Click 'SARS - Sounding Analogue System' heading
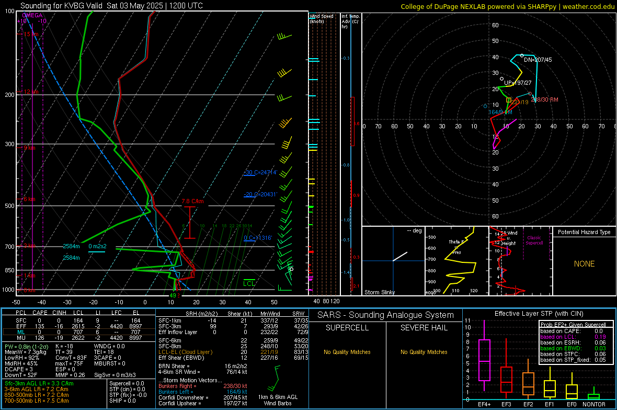Screen dimensions: 617x410 click(x=386, y=315)
